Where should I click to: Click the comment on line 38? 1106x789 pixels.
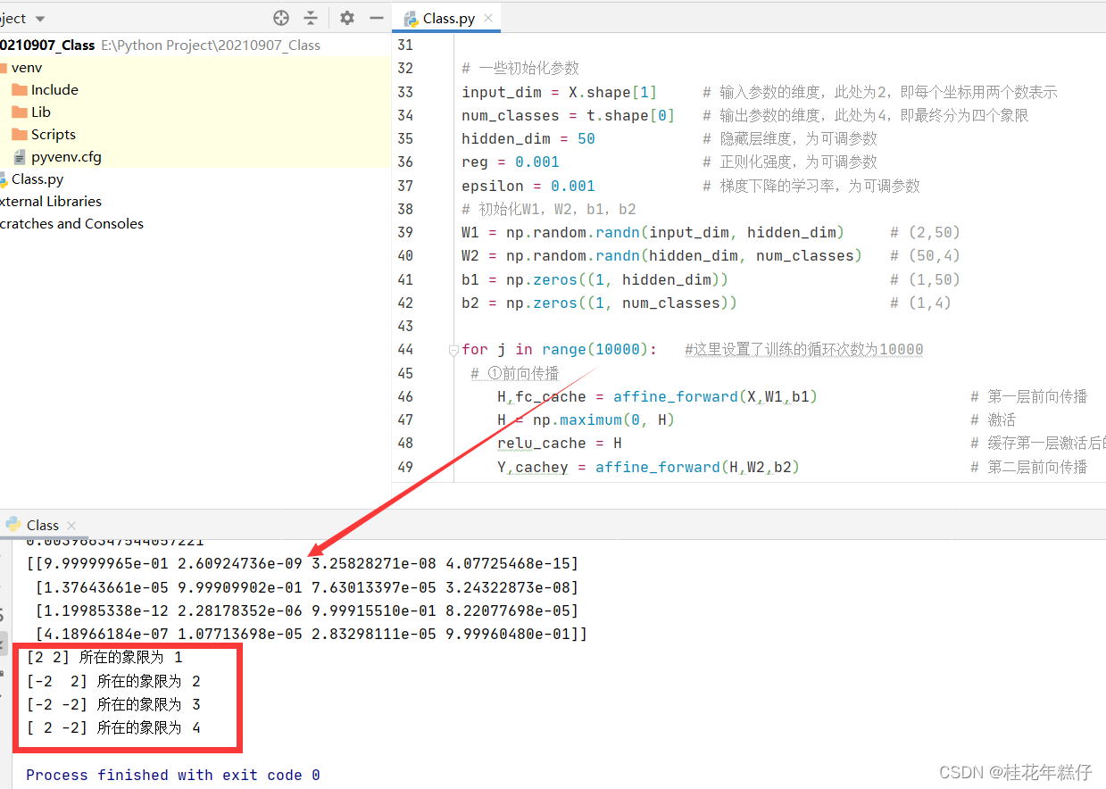coord(549,209)
